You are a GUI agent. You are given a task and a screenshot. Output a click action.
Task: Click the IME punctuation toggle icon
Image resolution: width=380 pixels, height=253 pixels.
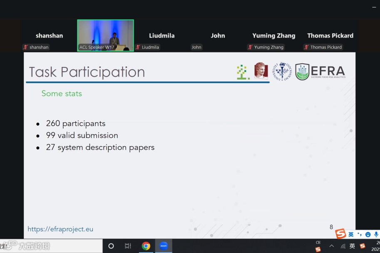tap(360, 234)
